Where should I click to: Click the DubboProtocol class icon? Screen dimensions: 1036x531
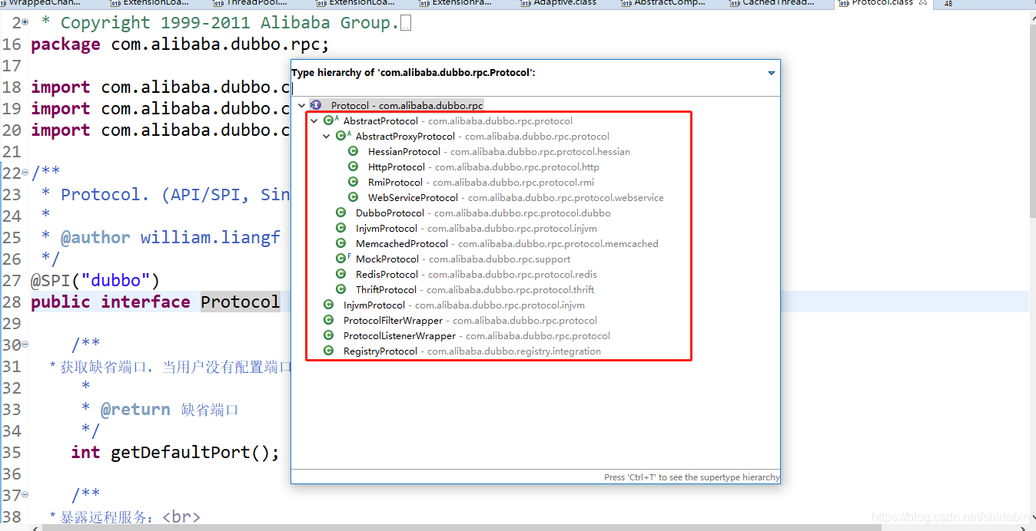(340, 213)
